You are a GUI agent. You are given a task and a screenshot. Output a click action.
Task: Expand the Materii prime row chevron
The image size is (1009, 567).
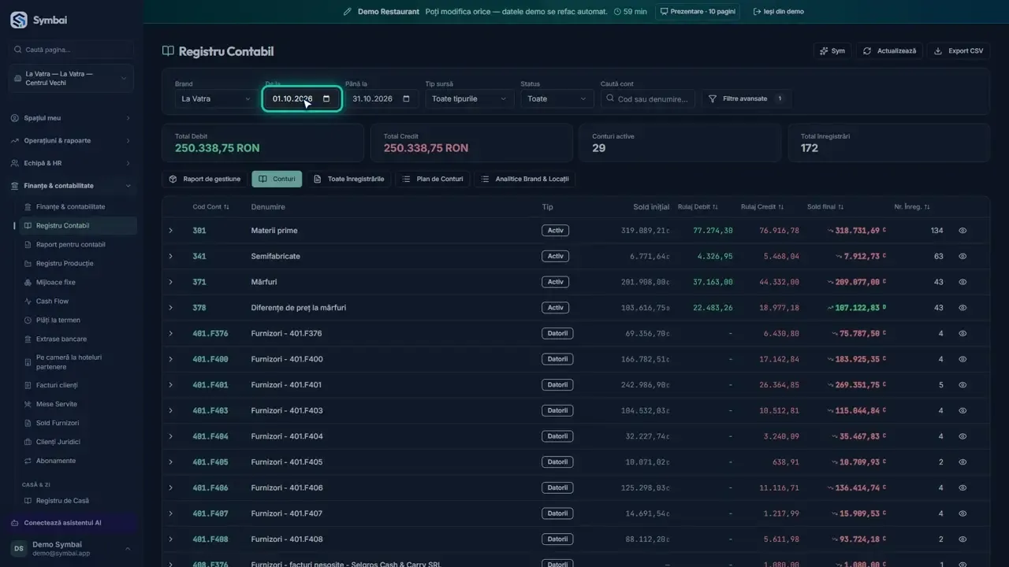[170, 231]
